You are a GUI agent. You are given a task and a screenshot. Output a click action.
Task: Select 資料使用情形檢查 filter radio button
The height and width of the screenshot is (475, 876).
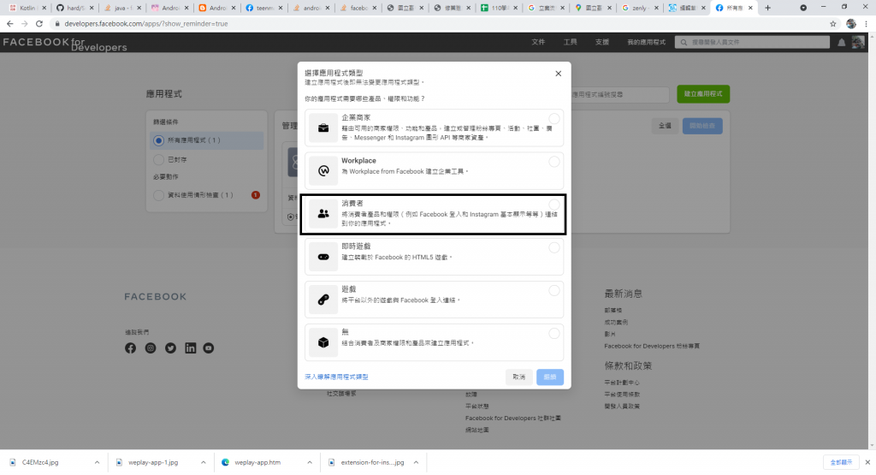click(x=158, y=195)
